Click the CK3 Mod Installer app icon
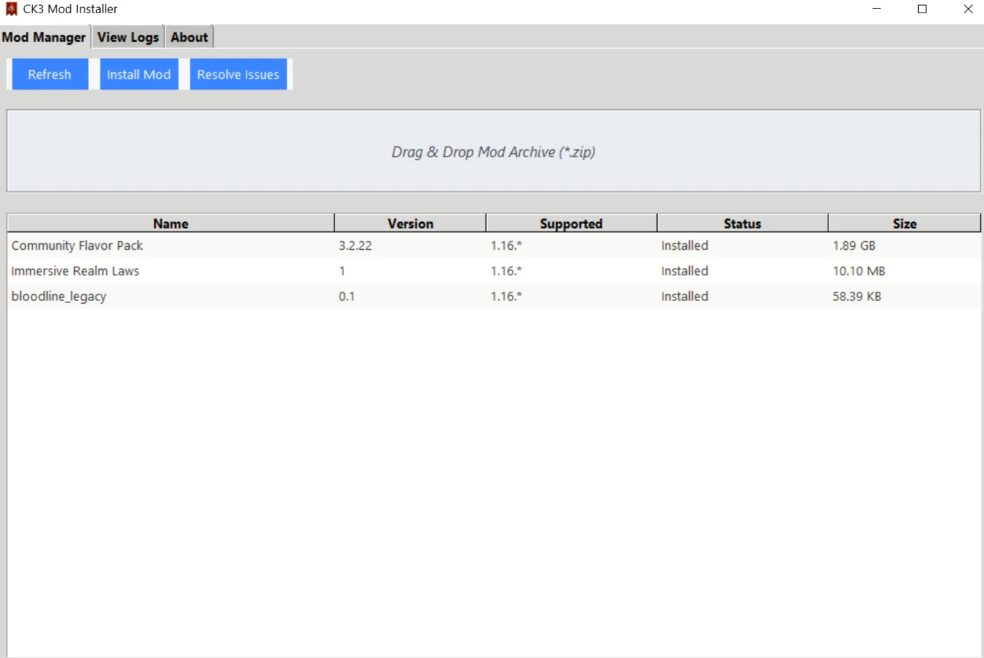This screenshot has height=658, width=984. tap(11, 9)
